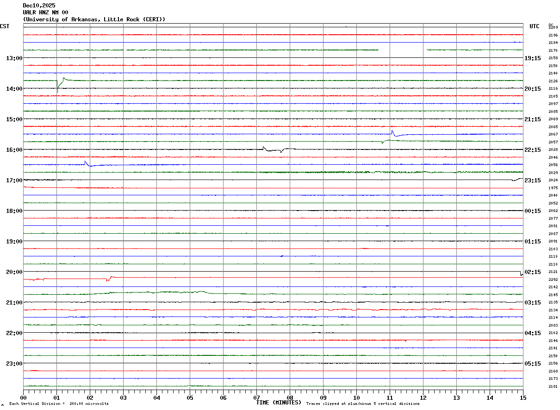Click the 21:00 CST time label
Screen dimensions: 560x410
point(14,302)
